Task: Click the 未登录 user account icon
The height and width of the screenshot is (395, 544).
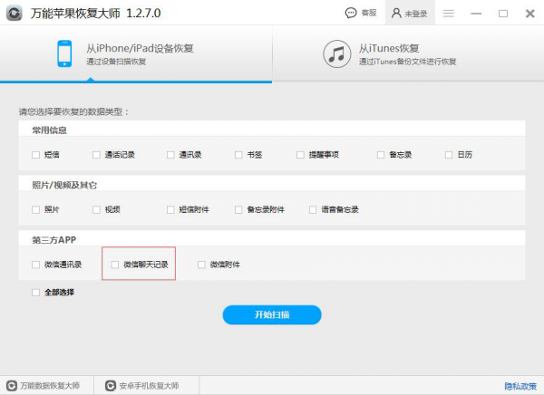Action: click(396, 14)
